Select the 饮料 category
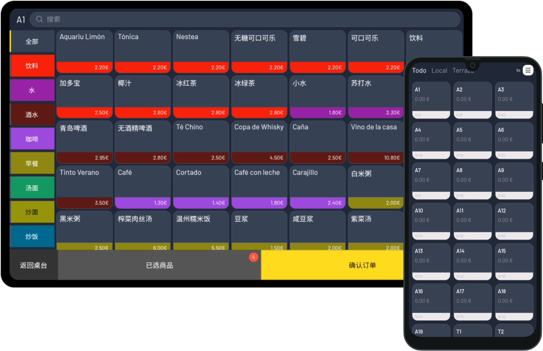This screenshot has width=543, height=351. pyautogui.click(x=32, y=66)
